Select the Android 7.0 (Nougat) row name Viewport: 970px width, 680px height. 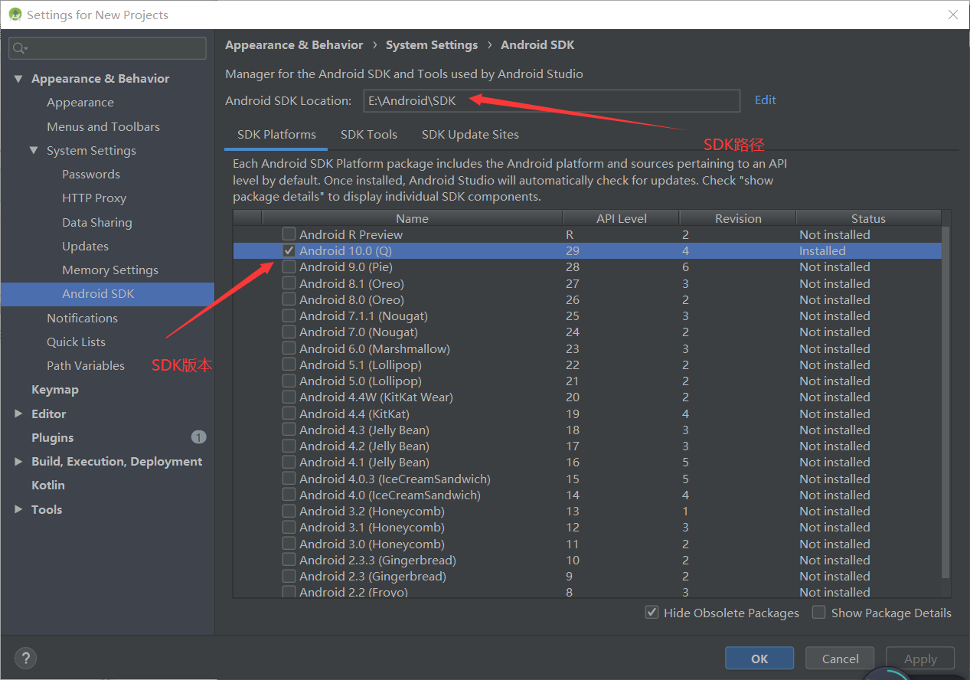point(358,332)
